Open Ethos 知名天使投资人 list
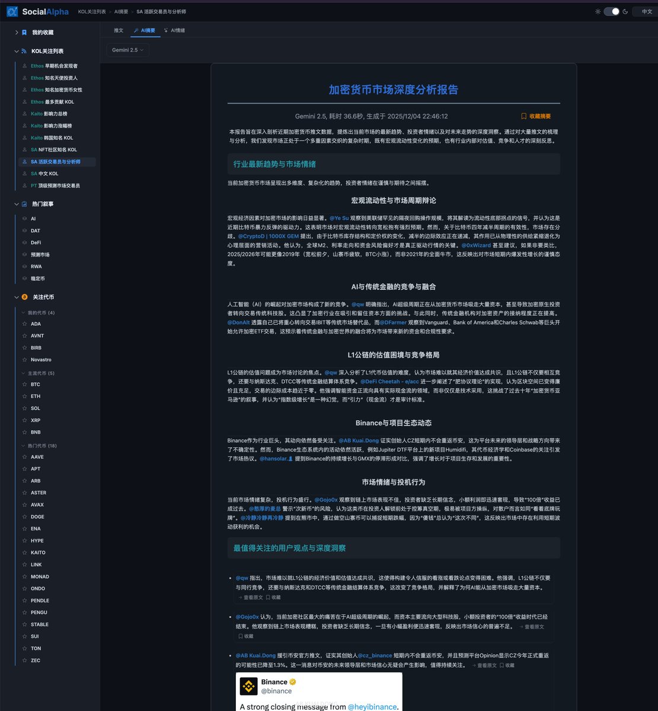The height and width of the screenshot is (711, 658). pyautogui.click(x=54, y=78)
